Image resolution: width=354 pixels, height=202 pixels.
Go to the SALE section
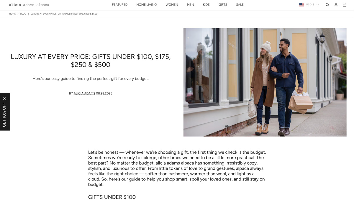(240, 5)
